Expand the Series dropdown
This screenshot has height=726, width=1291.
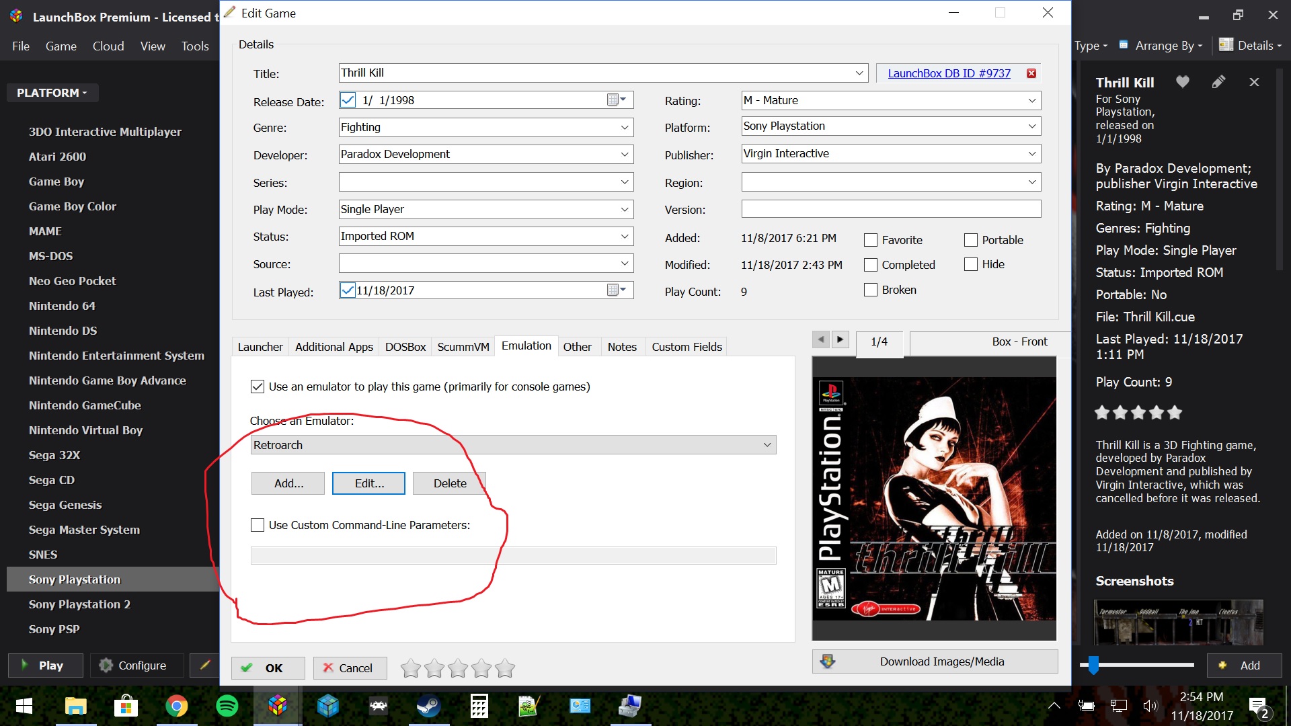pos(625,182)
